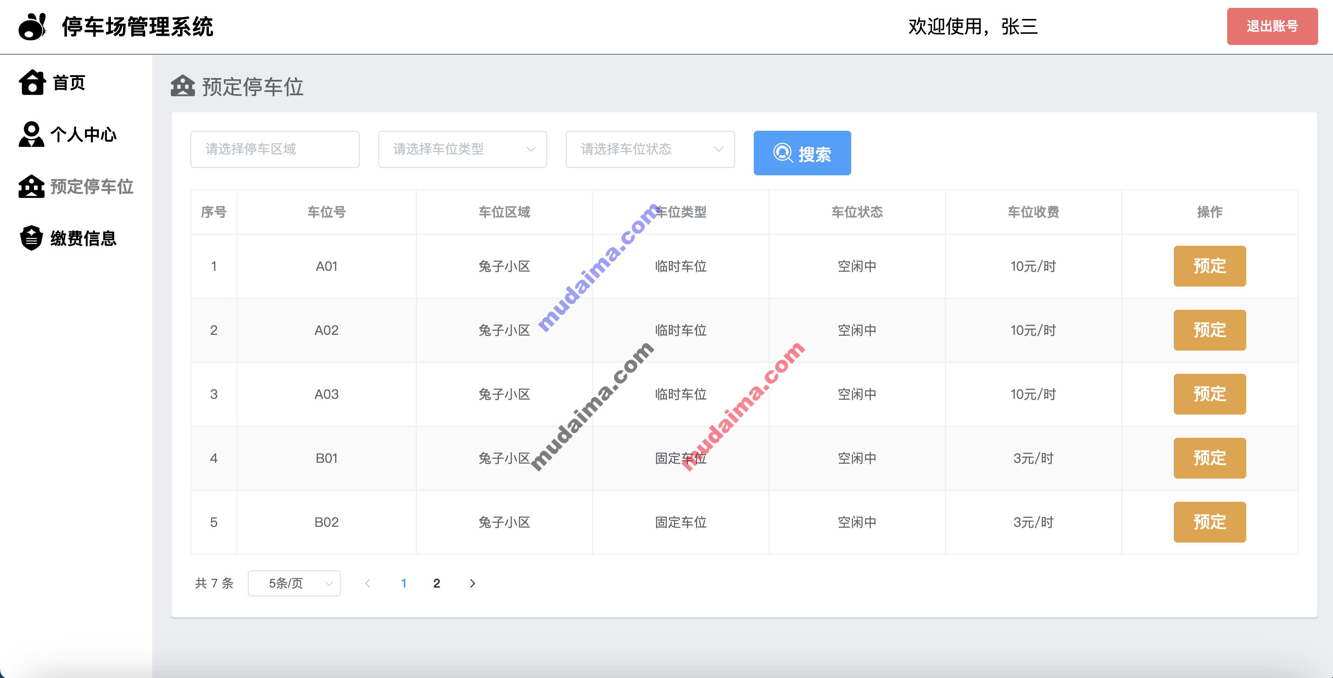The image size is (1333, 678).
Task: Click 10元/时 in the A01 row
Action: [1033, 266]
